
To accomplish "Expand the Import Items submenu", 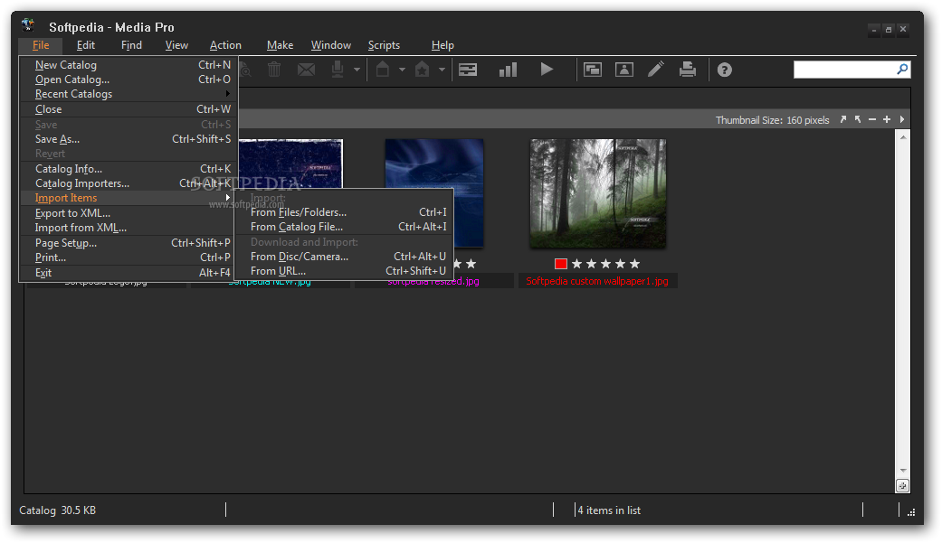I will click(128, 198).
